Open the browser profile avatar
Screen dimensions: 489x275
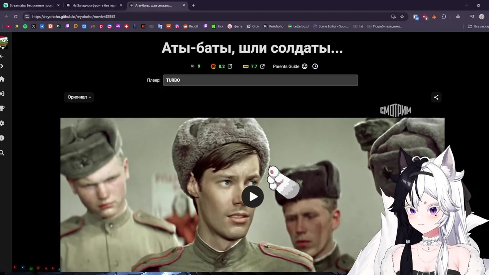(x=482, y=16)
